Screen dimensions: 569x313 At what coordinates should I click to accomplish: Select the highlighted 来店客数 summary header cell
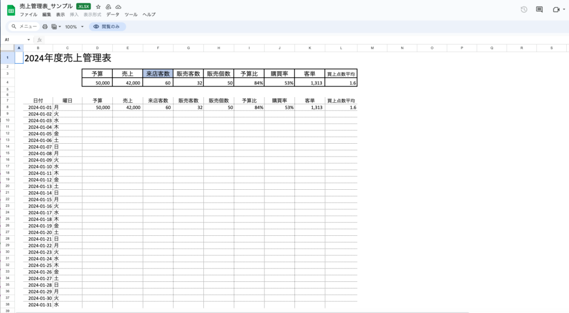(158, 73)
